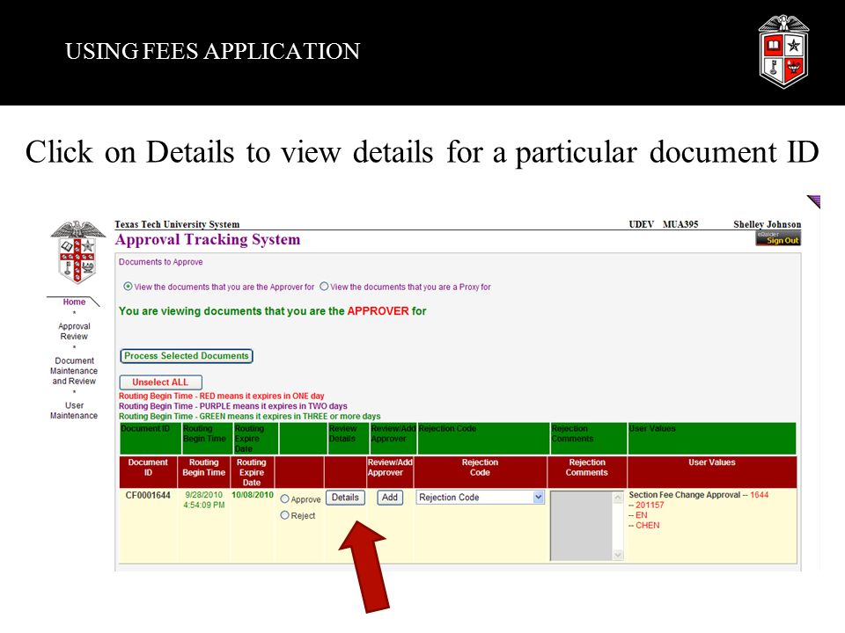Click the user value CHEN
Screen dimensions: 845x633
[647, 526]
